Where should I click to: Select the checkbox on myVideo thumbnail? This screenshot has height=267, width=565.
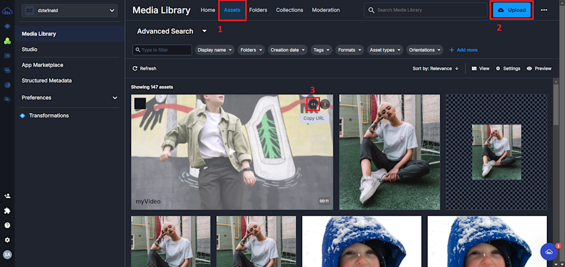[140, 104]
